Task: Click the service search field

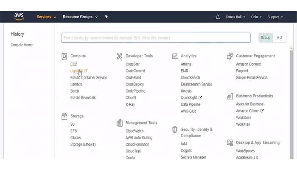Action: click(156, 37)
